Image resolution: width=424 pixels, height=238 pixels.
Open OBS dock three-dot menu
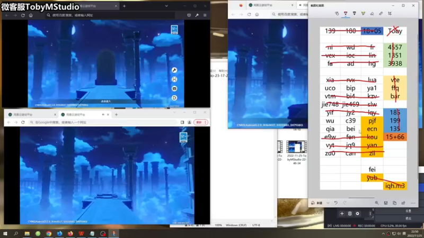(x=370, y=214)
